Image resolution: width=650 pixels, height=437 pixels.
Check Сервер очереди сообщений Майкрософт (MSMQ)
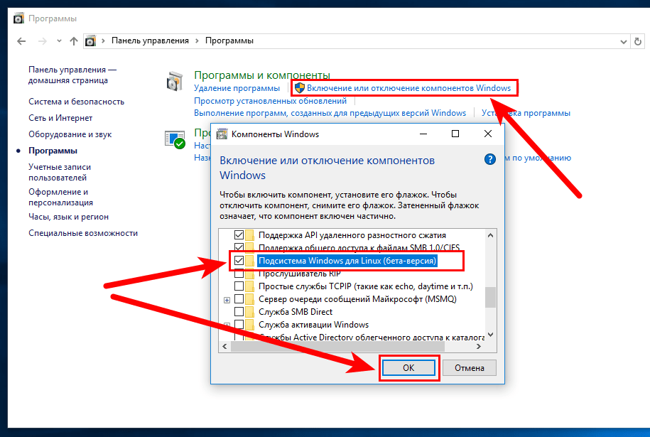coord(239,299)
